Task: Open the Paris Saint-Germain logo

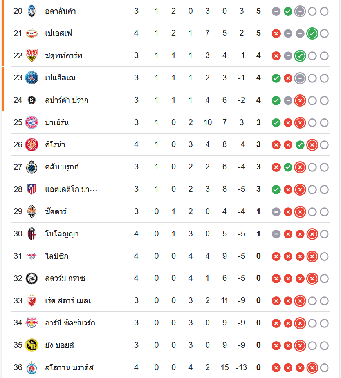Action: [32, 78]
